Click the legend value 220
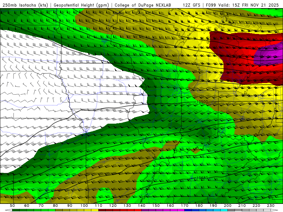The width and height of the screenshot is (283, 212). pyautogui.click(x=256, y=206)
